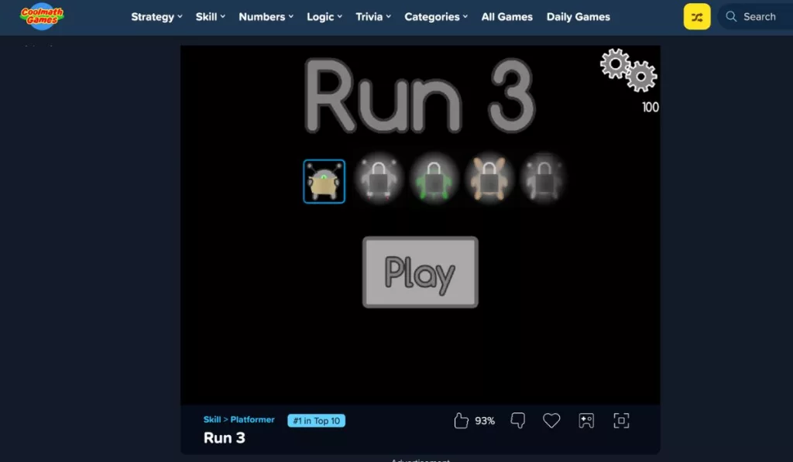793x462 pixels.
Task: Open the Daily Games page
Action: pos(578,17)
